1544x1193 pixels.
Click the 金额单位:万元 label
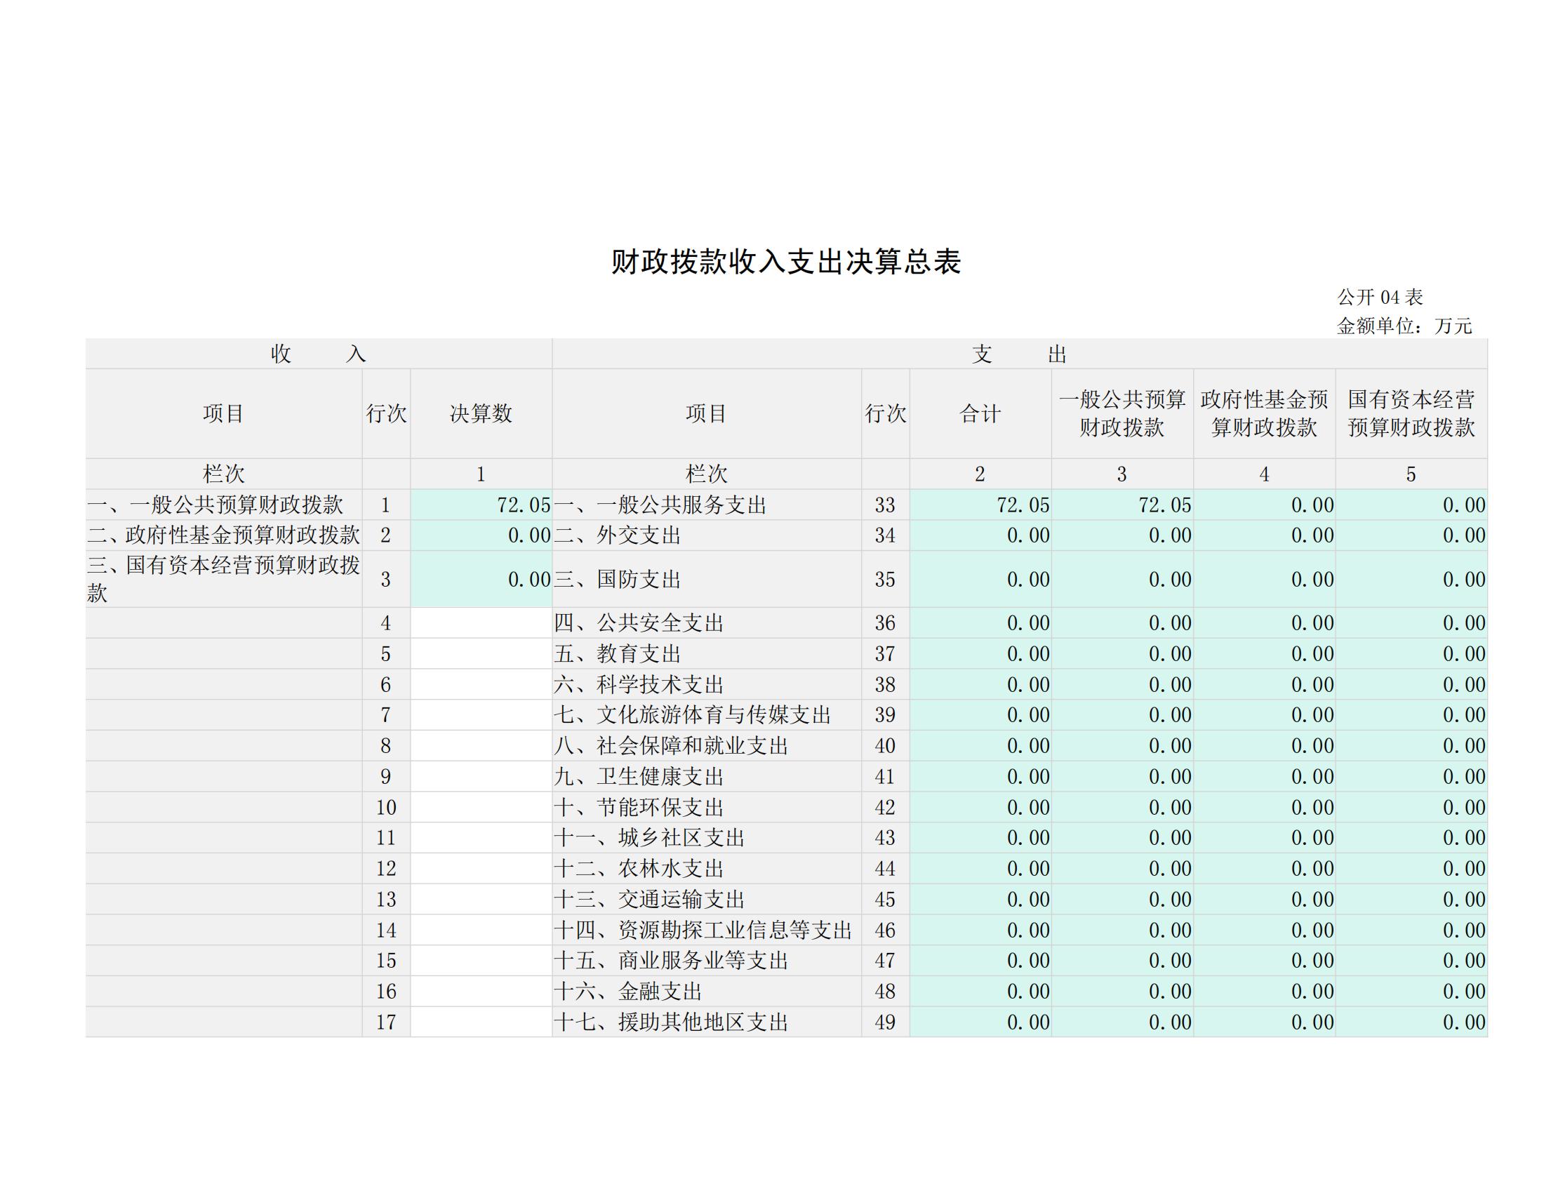click(x=1404, y=326)
